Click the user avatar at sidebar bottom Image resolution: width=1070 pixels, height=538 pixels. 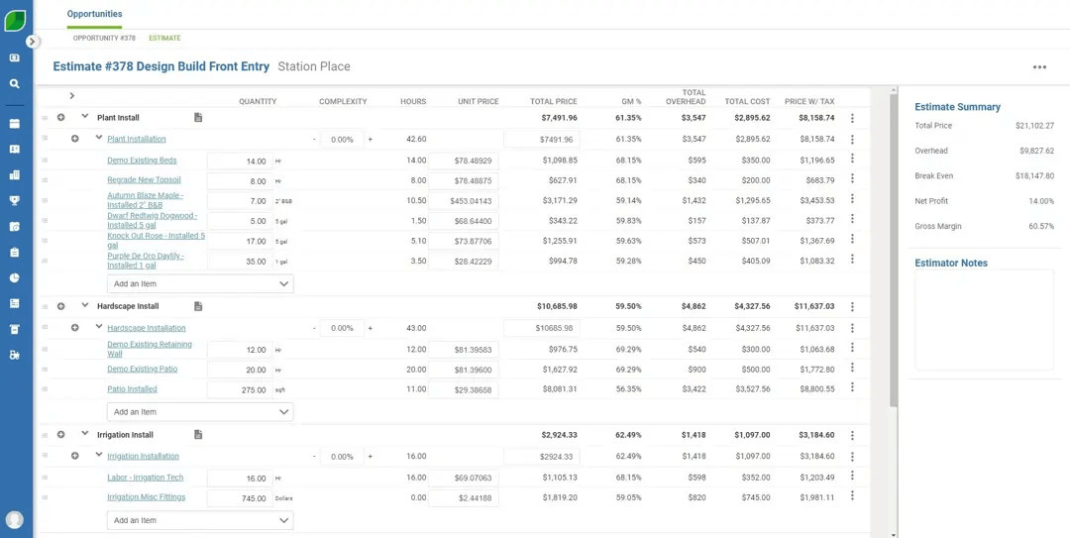[14, 519]
